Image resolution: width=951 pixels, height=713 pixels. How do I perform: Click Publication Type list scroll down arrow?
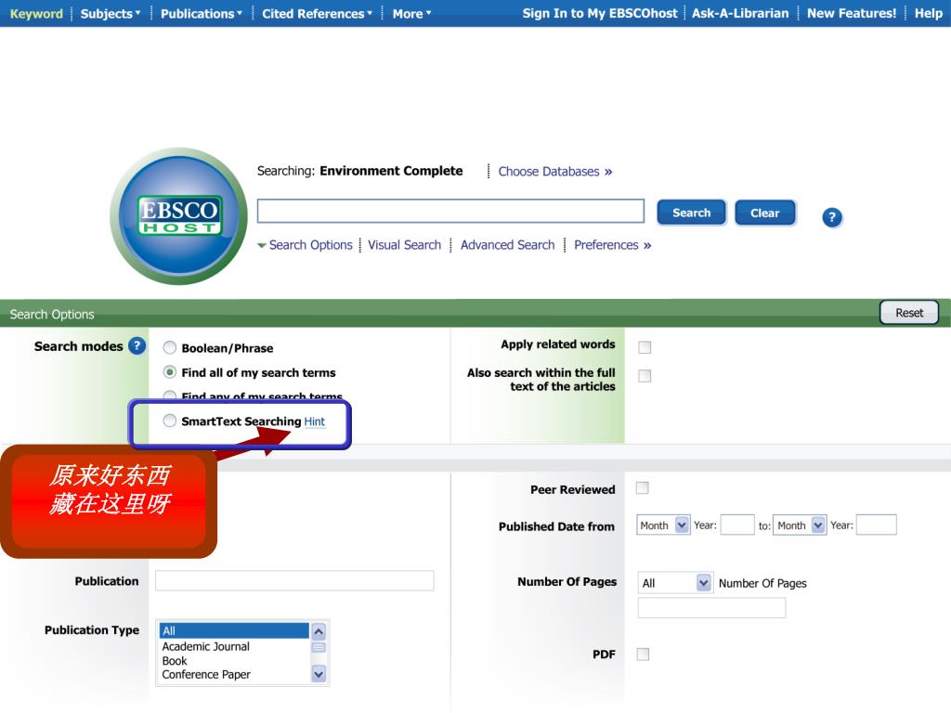[319, 673]
